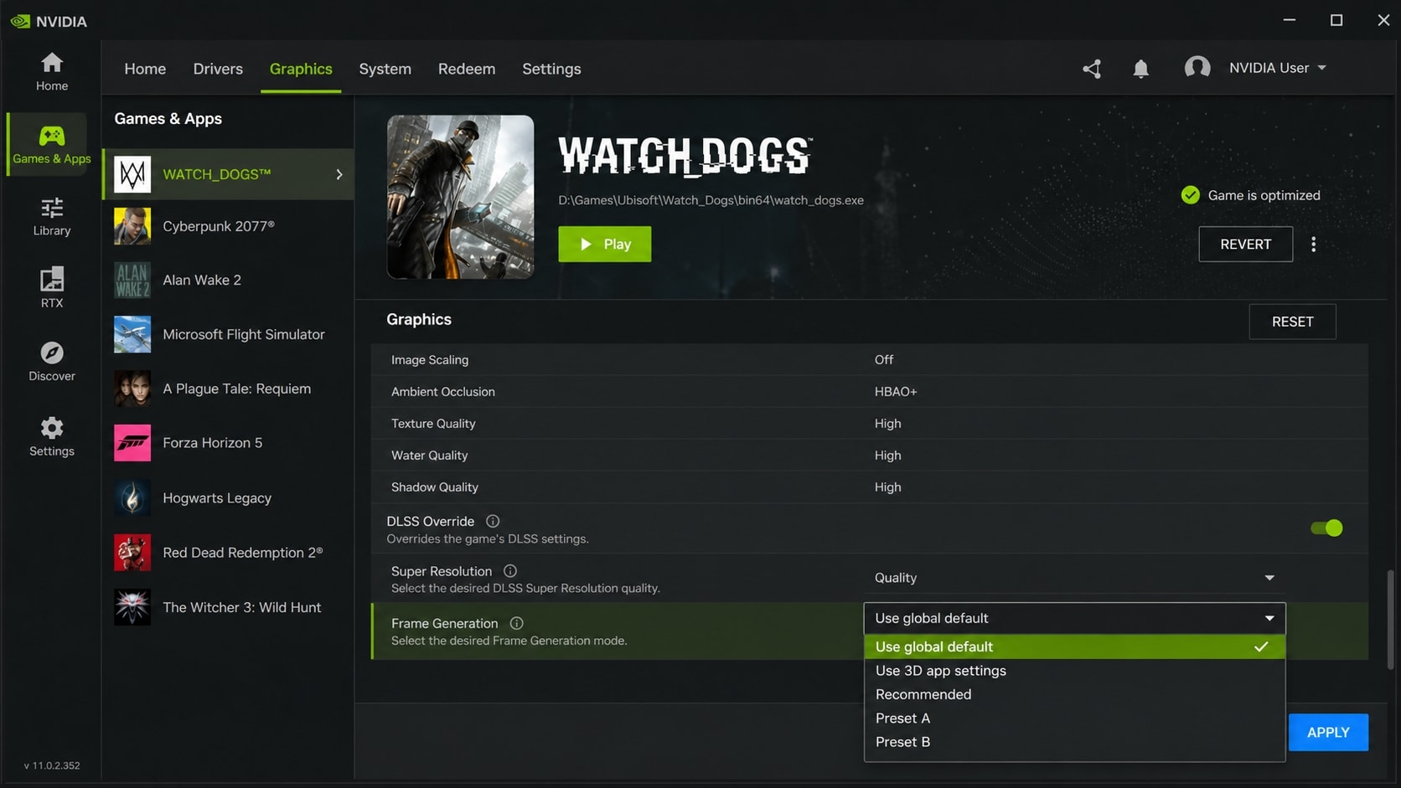Choose Recommended frame generation option

pos(1074,694)
